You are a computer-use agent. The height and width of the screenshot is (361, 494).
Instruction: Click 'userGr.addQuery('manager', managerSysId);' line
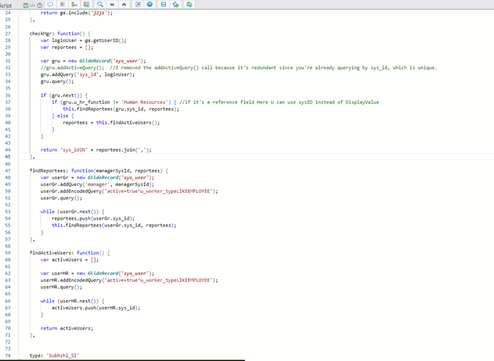[98, 185]
